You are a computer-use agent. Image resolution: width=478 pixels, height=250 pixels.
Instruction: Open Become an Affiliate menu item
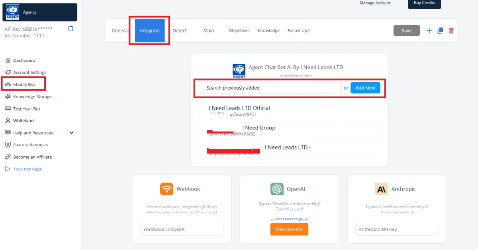(x=33, y=157)
